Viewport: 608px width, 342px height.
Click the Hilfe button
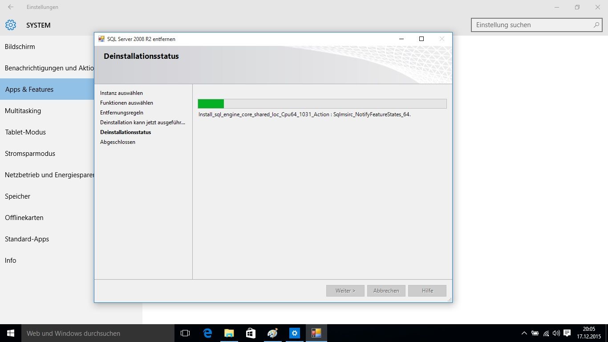point(427,291)
